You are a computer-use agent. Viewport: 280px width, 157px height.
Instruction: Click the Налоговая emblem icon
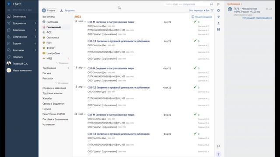tap(44, 22)
